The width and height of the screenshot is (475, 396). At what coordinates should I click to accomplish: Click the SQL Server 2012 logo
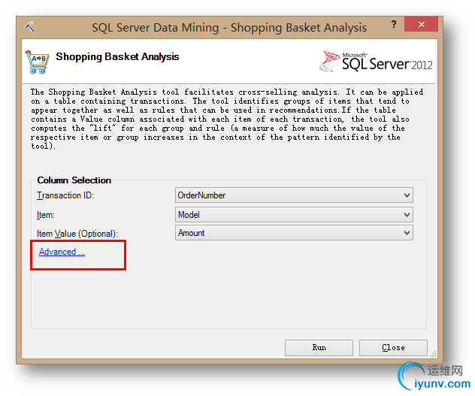point(376,61)
